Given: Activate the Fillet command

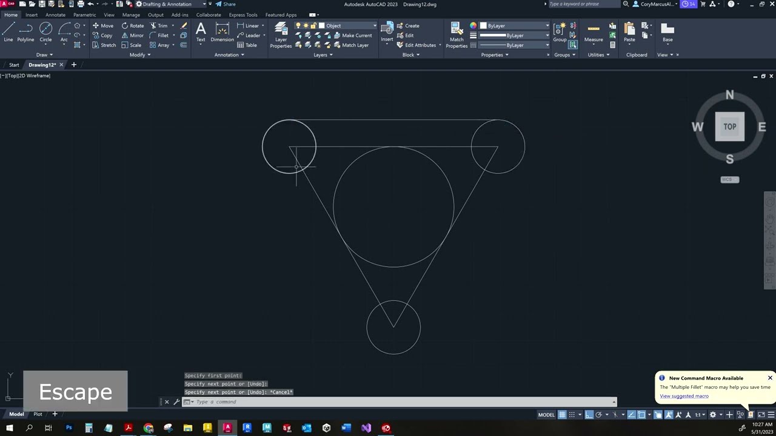Looking at the screenshot, I should point(159,35).
